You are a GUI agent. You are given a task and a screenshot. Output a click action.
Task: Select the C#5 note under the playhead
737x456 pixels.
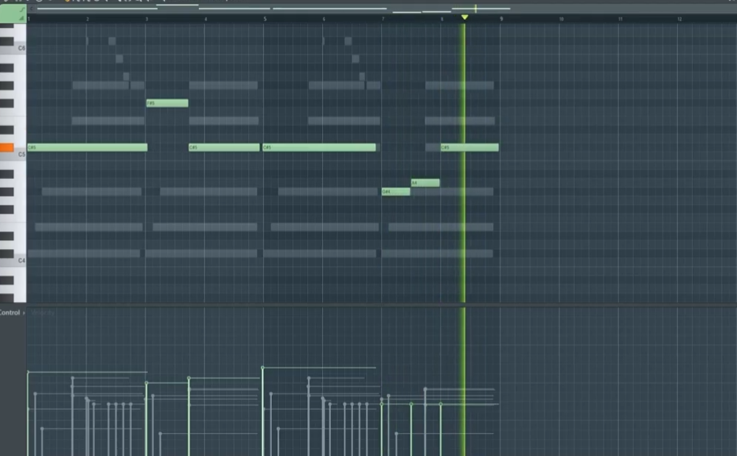tap(469, 147)
